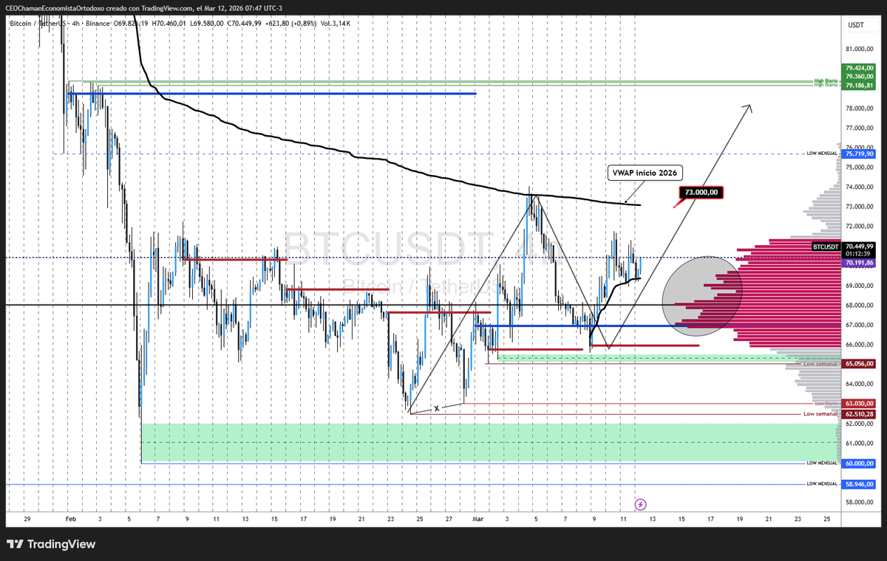Click the Mar date label on time axis
Viewport: 887px width, 561px height.
(478, 519)
